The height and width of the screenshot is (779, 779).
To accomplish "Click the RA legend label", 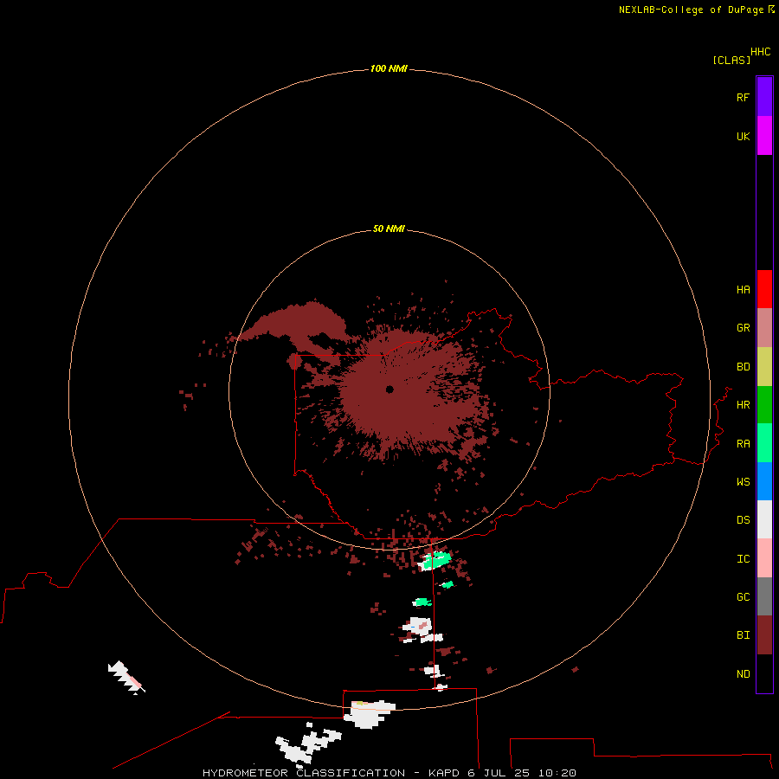I will [744, 444].
